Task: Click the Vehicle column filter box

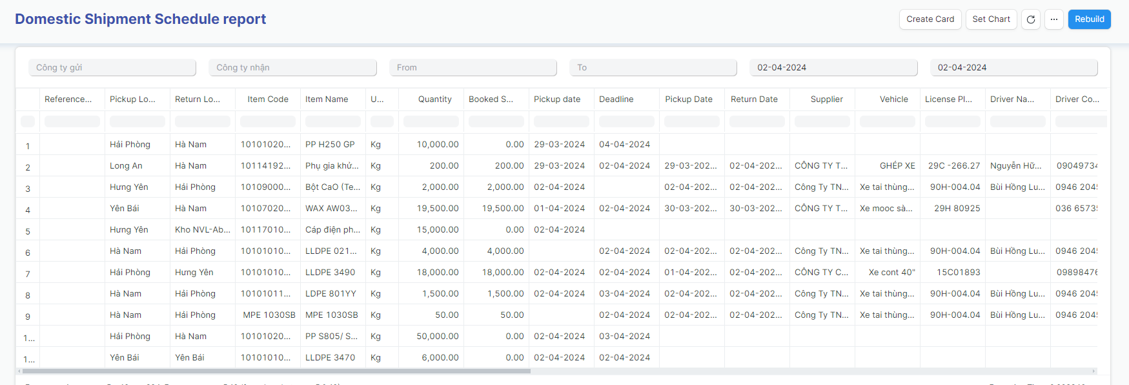Action: [x=888, y=121]
